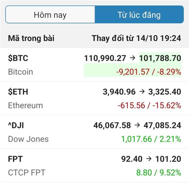Viewport: 189px width, 189px height.
Task: Click the Dow Jones name label
Action: pos(28,139)
